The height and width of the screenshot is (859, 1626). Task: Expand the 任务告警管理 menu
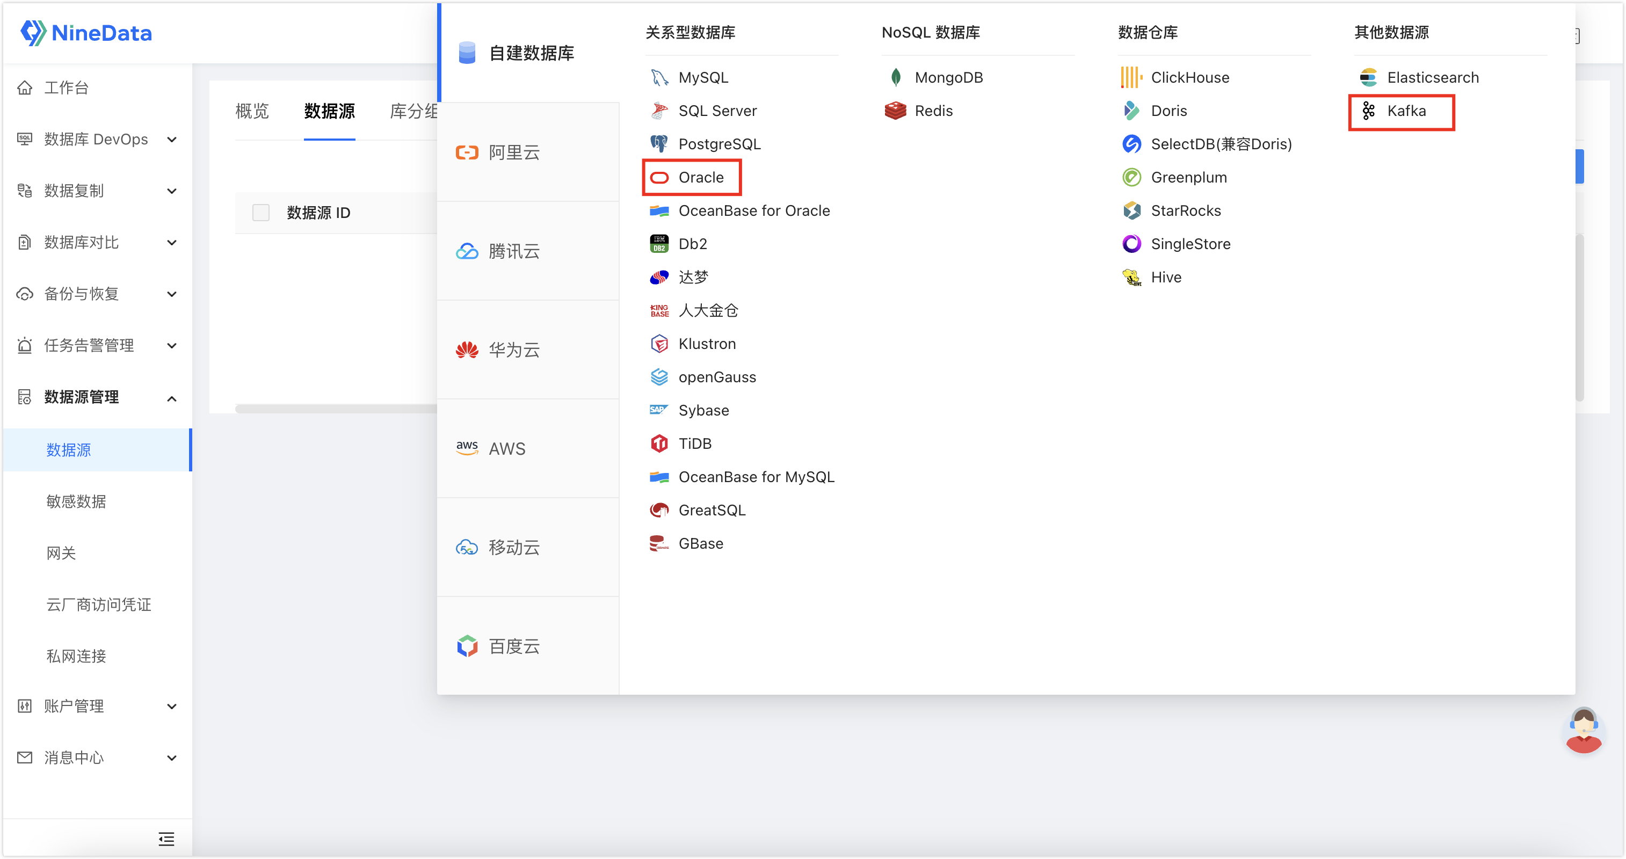(x=97, y=346)
